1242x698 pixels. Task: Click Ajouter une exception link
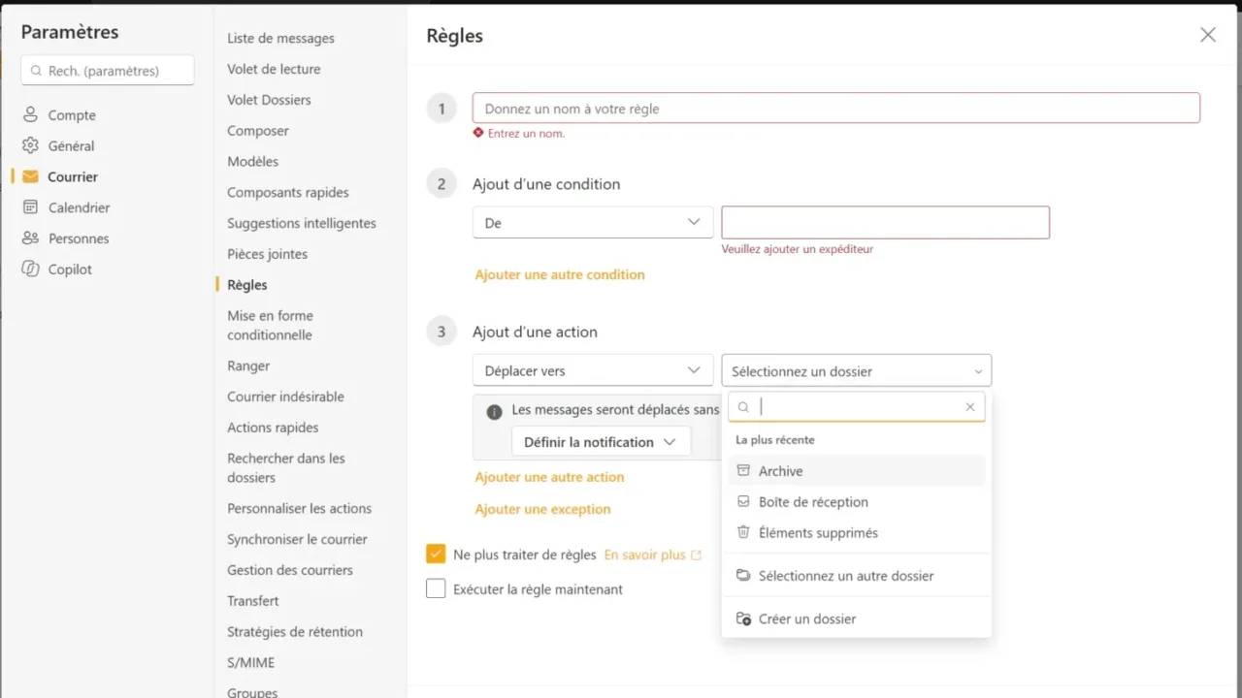pyautogui.click(x=542, y=510)
